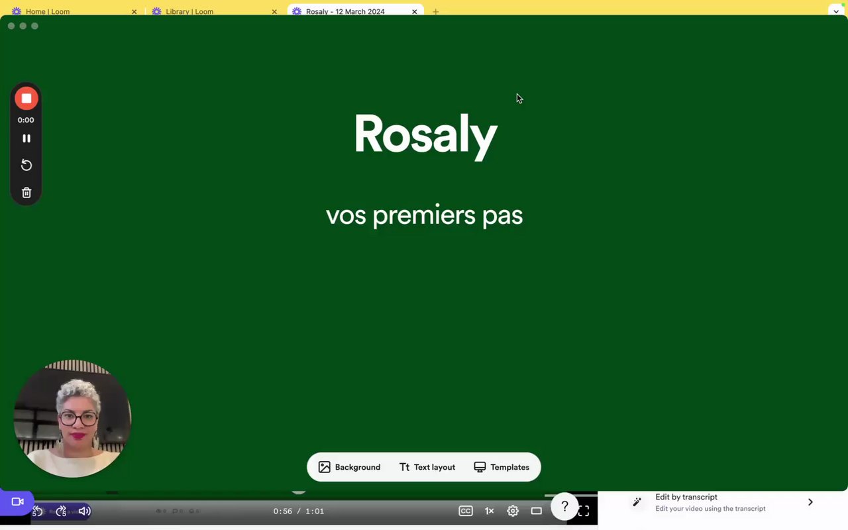Restart the recording
This screenshot has height=530, width=848.
[x=26, y=165]
